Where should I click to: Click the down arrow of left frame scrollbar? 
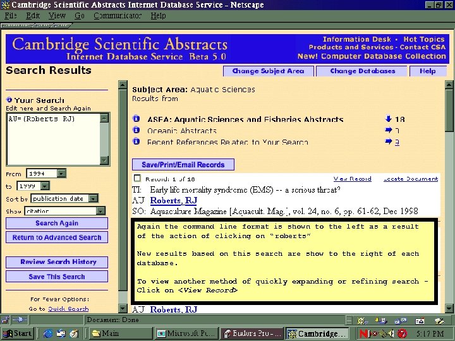123,308
